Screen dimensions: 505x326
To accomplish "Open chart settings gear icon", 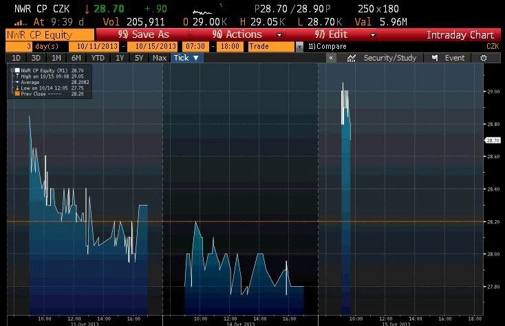I will click(x=484, y=58).
